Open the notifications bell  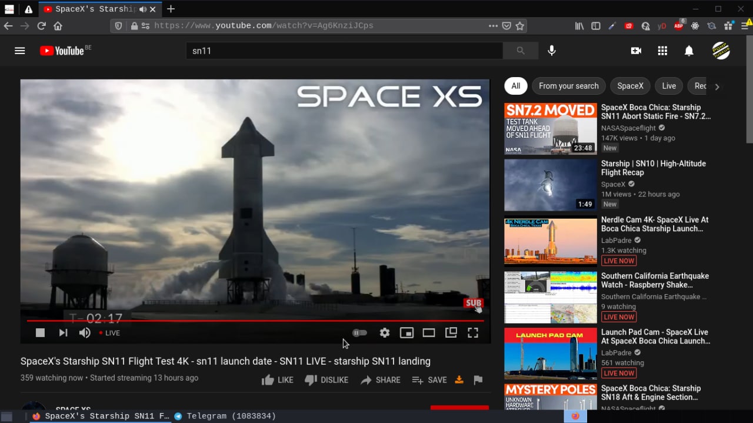point(689,51)
